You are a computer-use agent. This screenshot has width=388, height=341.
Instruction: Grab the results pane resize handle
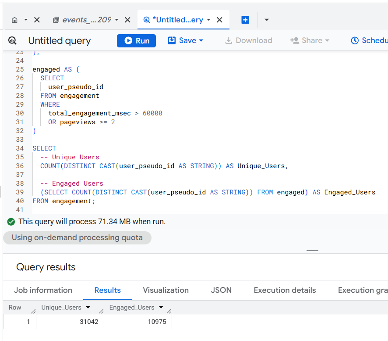point(312,251)
